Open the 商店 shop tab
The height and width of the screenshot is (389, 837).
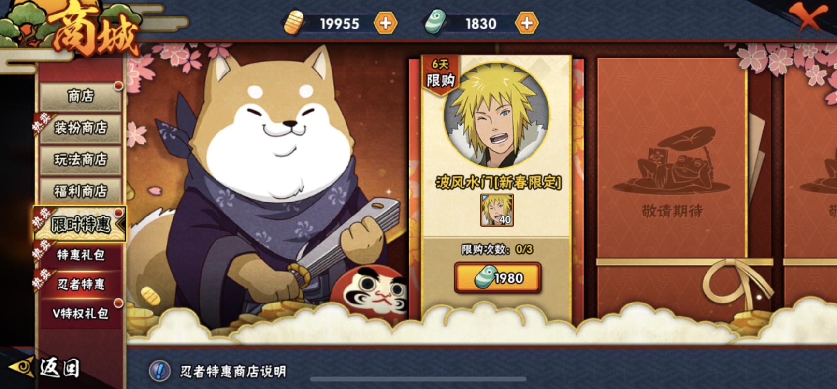[81, 96]
